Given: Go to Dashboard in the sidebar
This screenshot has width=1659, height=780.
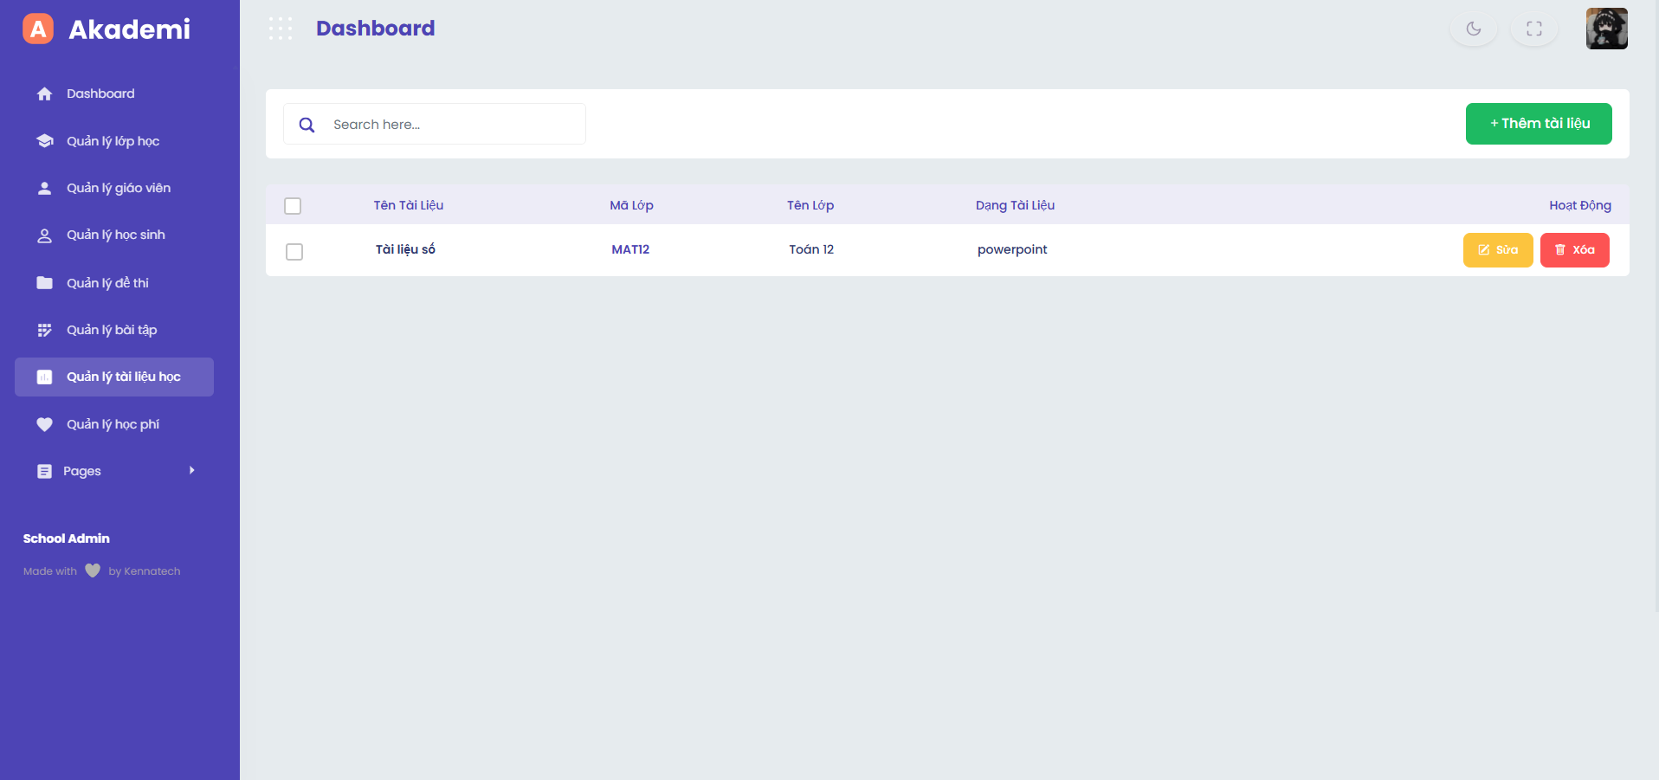Looking at the screenshot, I should [100, 93].
